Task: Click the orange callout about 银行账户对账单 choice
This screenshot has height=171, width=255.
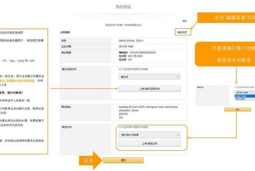Action: point(226,54)
